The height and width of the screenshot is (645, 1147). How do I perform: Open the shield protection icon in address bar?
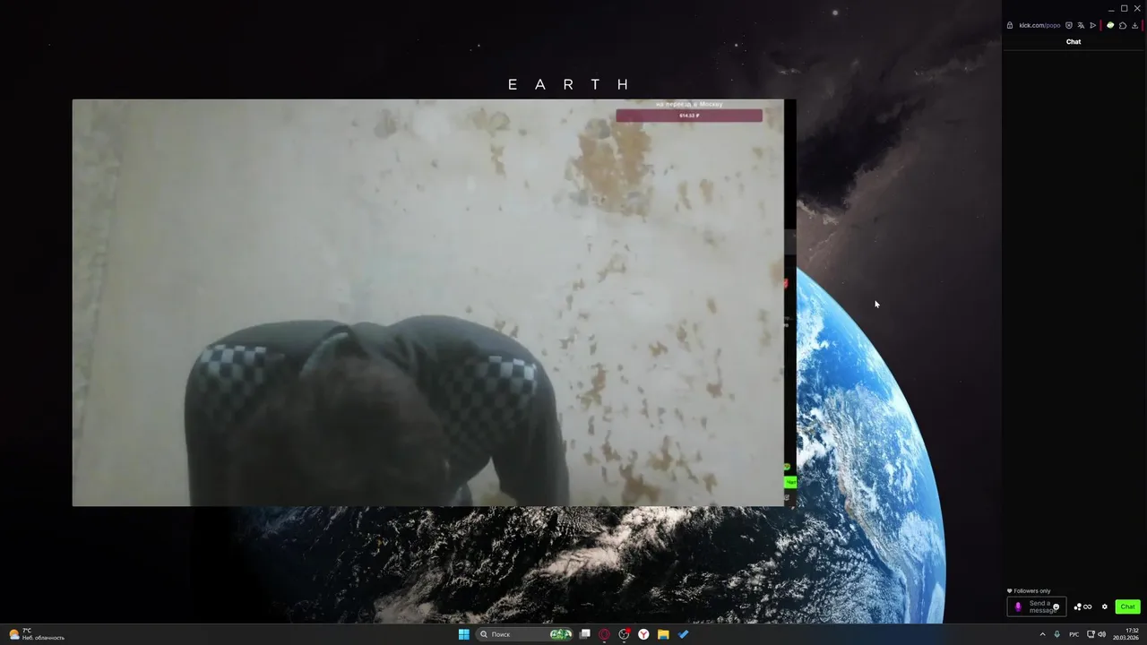(x=1069, y=25)
